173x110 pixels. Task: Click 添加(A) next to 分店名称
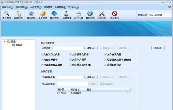coord(91,48)
